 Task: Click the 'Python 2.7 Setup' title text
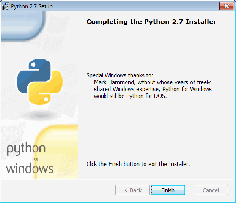point(32,6)
